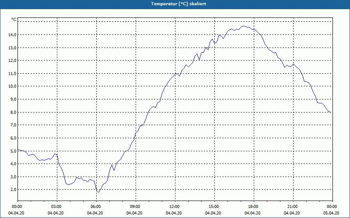
Task: Click the "Temperatur [°C] skaliert" title
Action: 178,4
